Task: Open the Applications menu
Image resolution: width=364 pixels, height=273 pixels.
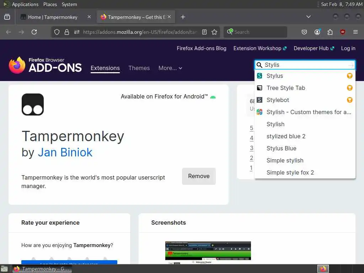Action: 25,4
